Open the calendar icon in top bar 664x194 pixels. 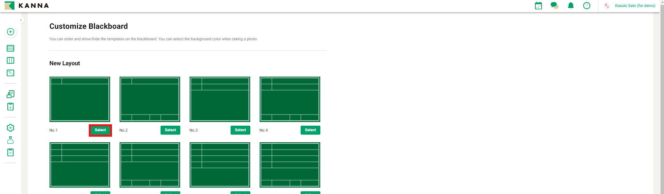[538, 6]
